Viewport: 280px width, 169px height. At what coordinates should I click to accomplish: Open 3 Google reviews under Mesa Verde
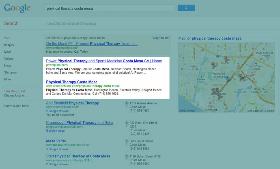[x=57, y=149]
